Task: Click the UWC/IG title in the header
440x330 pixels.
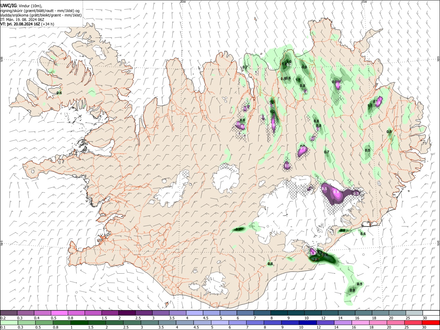Action: (8, 6)
